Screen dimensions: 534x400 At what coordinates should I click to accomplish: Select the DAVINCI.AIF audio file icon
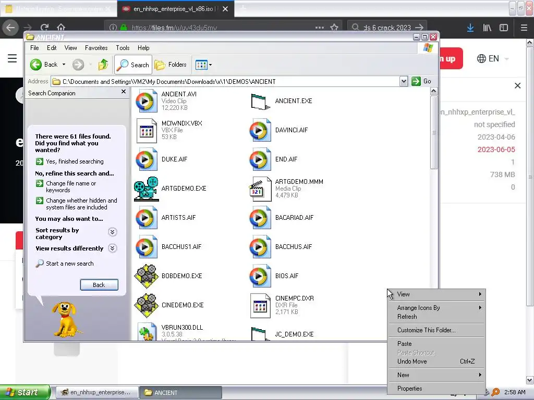[x=260, y=130]
